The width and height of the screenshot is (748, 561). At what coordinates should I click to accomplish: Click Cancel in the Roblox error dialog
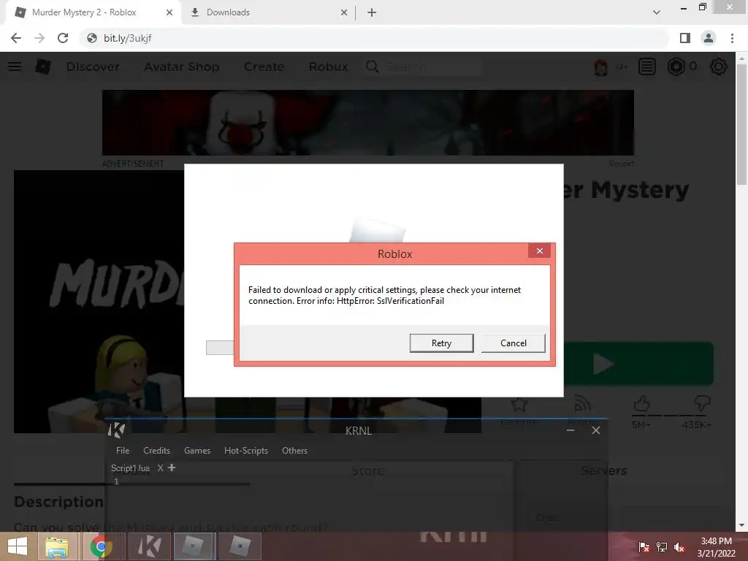point(514,343)
